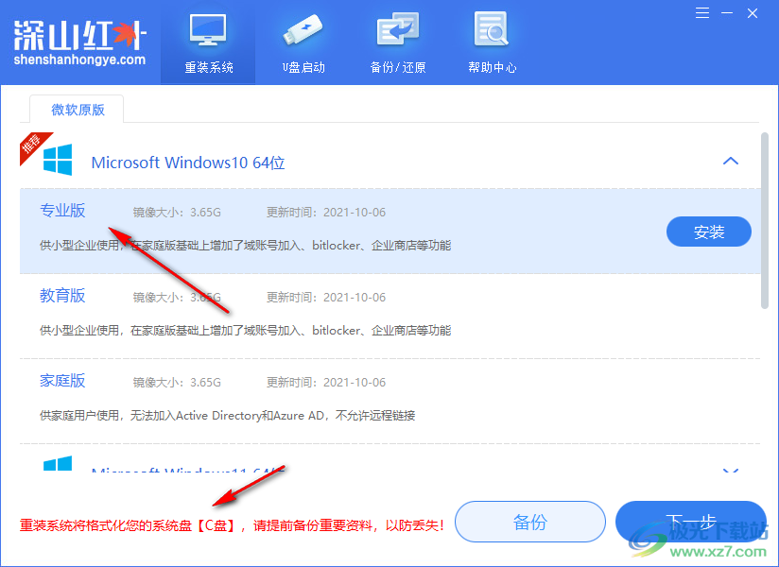Select the 教育版 edition row

click(62, 295)
